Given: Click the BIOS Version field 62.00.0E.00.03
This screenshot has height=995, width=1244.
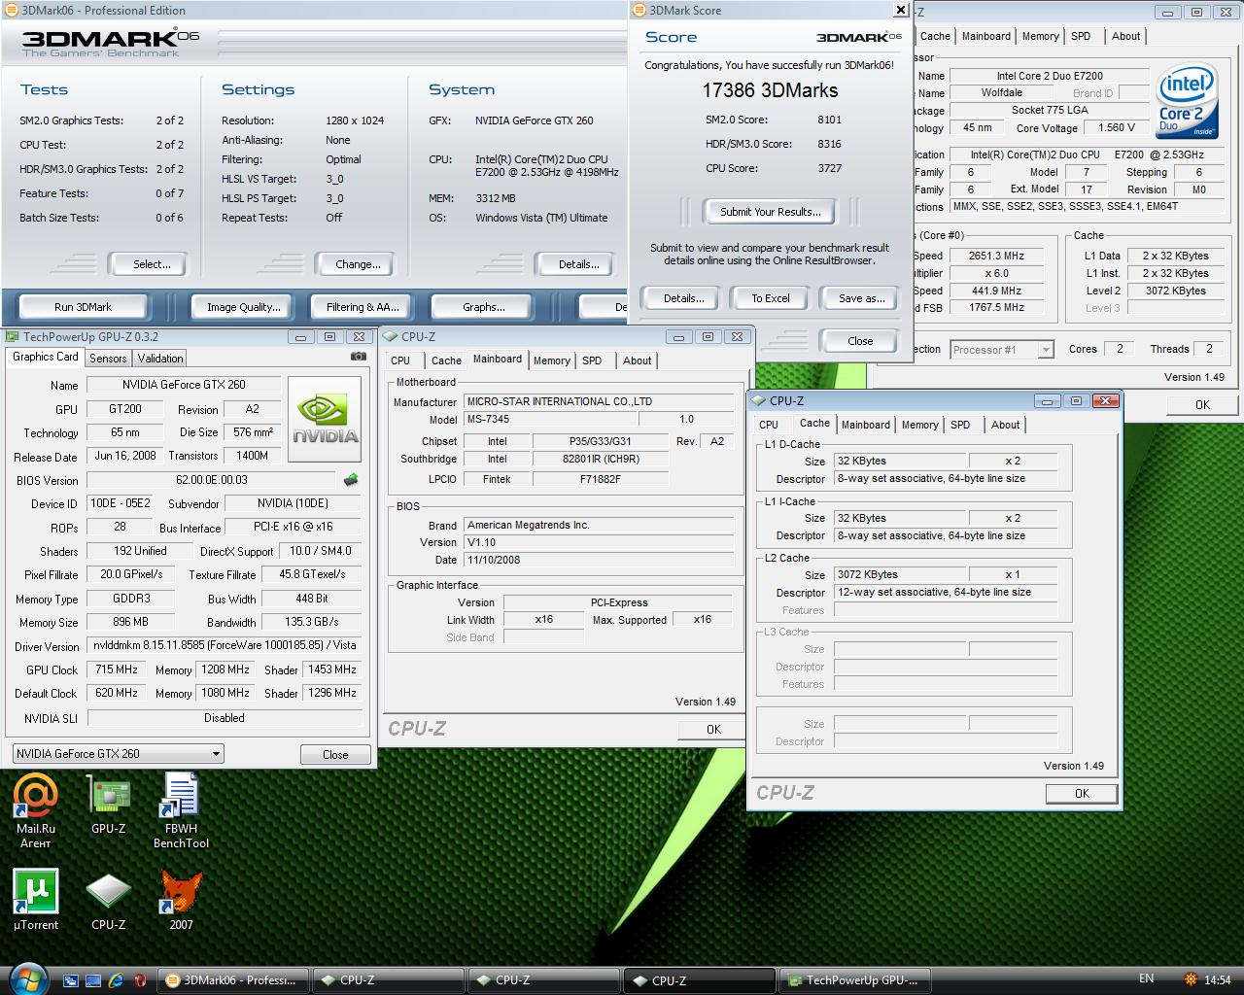Looking at the screenshot, I should pos(211,480).
